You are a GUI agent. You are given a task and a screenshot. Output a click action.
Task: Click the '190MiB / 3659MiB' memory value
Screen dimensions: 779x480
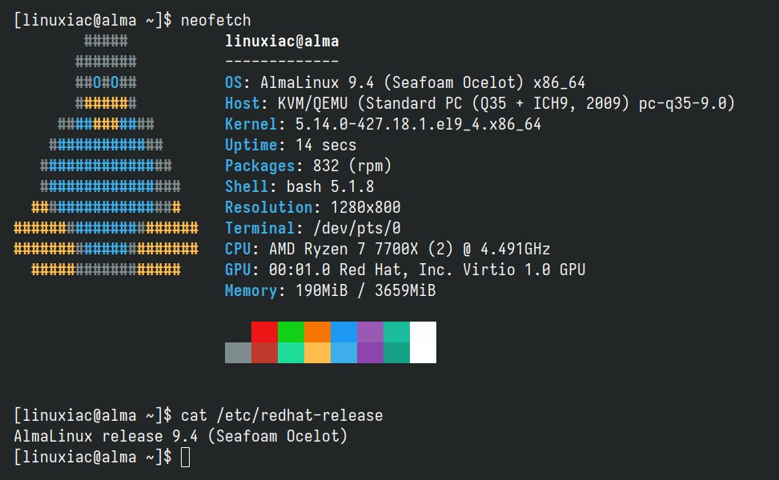(366, 291)
